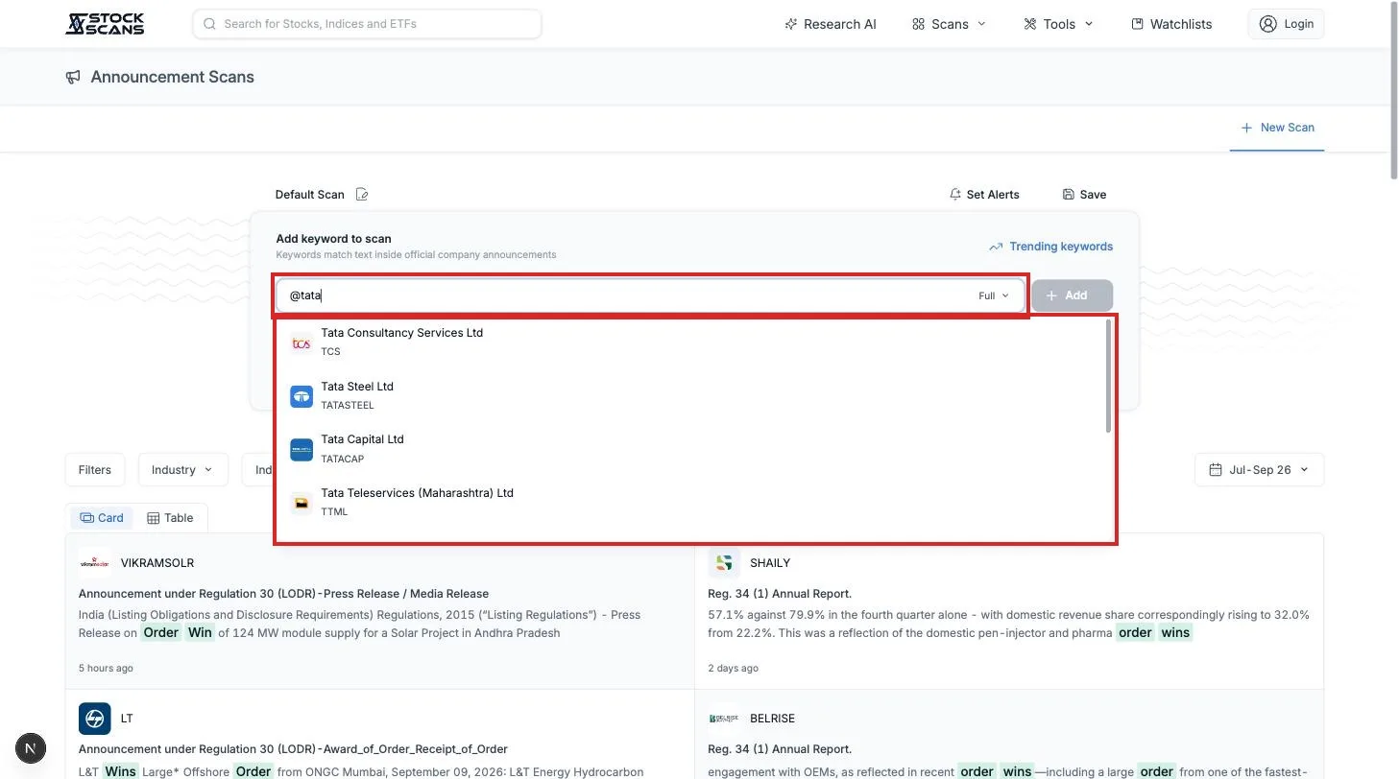This screenshot has height=779, width=1399.
Task: Expand the Industry filter dropdown
Action: tap(182, 470)
